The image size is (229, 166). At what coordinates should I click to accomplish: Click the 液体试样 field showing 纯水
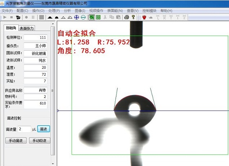[35, 60]
